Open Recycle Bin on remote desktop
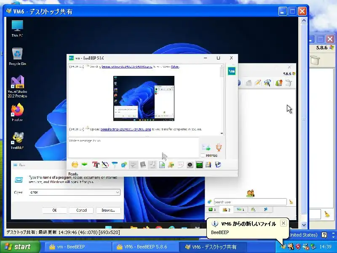 click(x=17, y=57)
